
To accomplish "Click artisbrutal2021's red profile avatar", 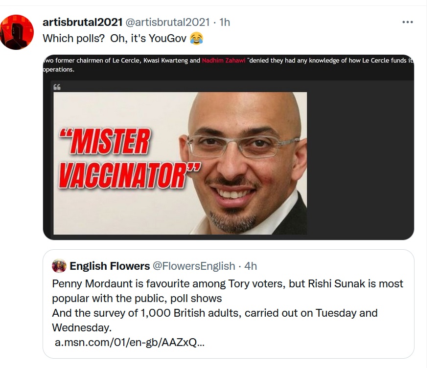I will [17, 32].
